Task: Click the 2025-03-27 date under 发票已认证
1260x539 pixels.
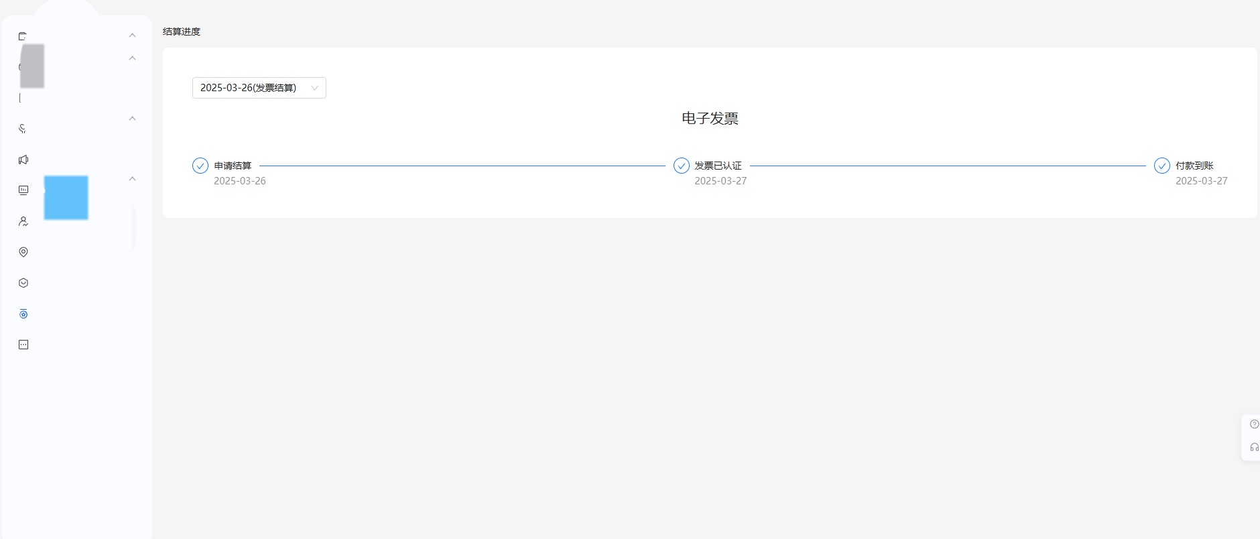Action: click(720, 181)
